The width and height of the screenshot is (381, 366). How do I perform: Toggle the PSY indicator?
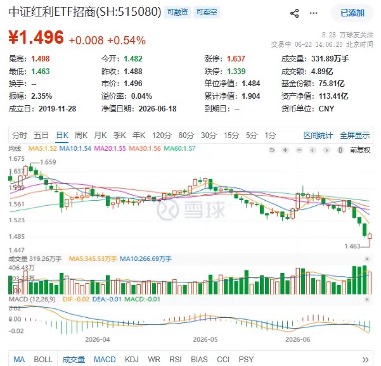click(246, 359)
